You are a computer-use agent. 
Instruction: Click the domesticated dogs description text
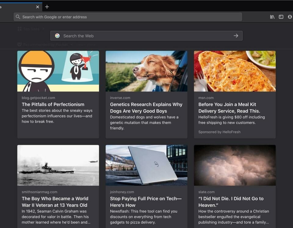144,123
